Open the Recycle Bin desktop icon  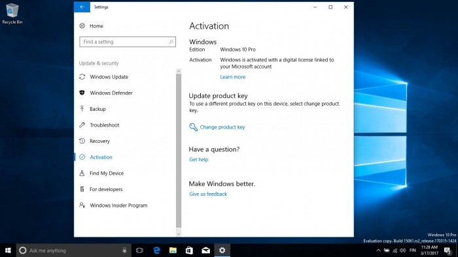pos(12,14)
